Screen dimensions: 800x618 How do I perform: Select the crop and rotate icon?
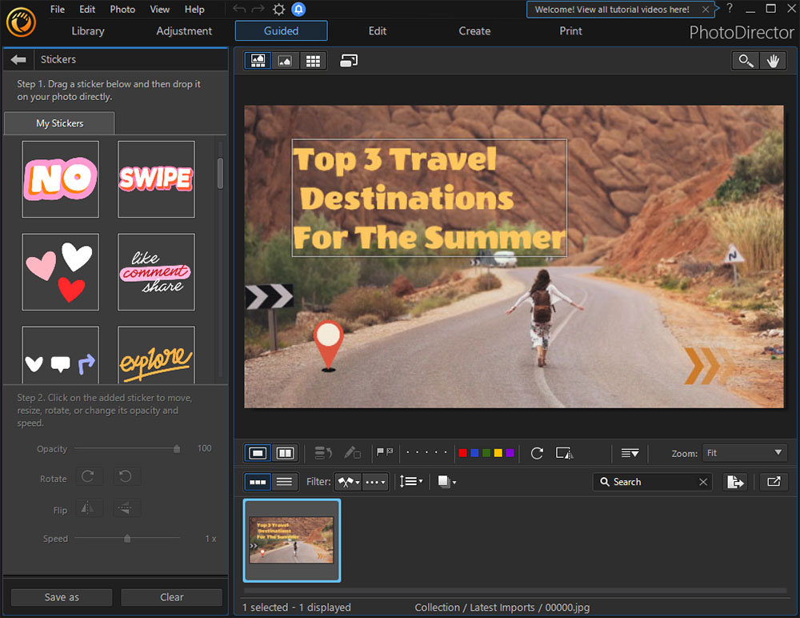[x=564, y=452]
